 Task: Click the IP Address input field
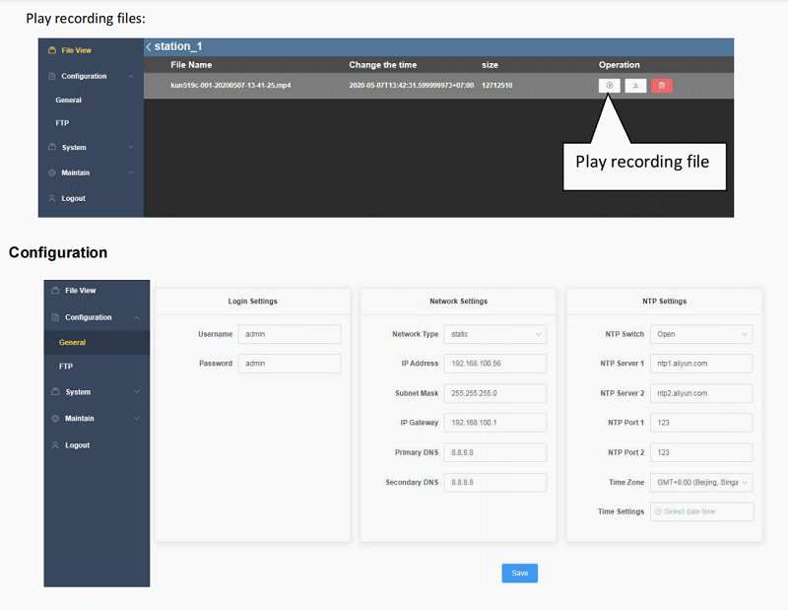[494, 364]
